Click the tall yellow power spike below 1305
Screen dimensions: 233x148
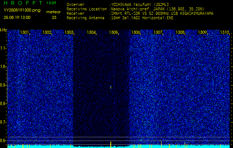[111, 145]
